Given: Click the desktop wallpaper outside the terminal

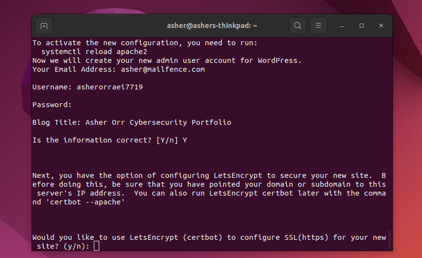Looking at the screenshot, I should click(x=406, y=135).
